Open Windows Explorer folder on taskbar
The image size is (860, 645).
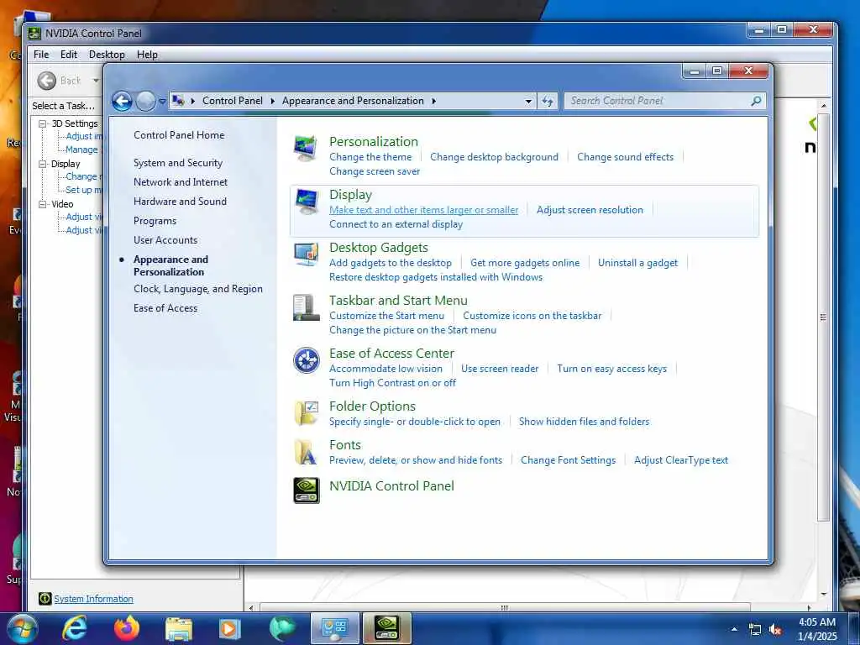[179, 629]
